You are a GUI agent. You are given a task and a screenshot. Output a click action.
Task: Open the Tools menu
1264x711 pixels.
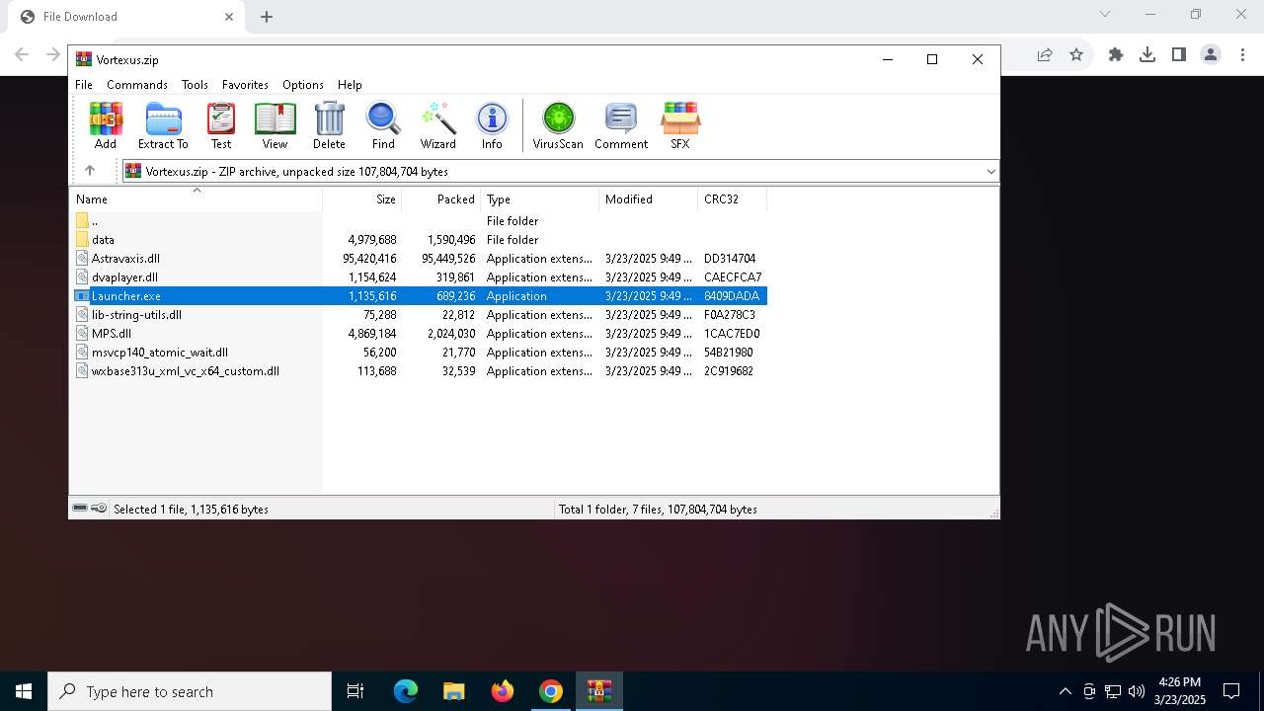(x=195, y=85)
